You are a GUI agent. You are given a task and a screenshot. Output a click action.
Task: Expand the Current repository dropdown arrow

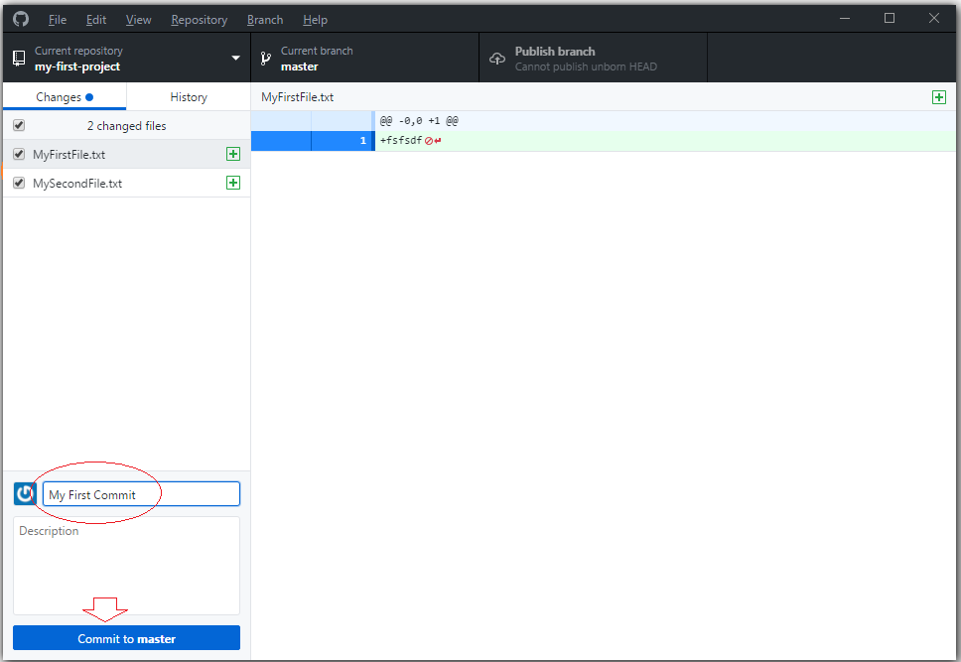[235, 59]
